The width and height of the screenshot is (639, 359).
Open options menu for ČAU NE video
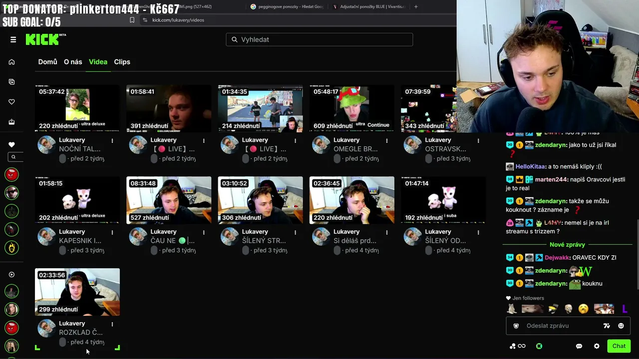[x=204, y=232]
